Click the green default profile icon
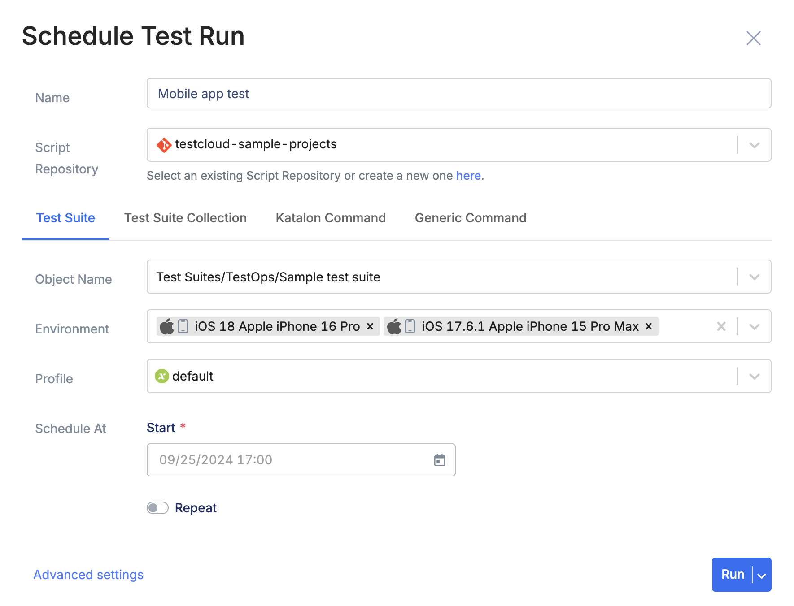This screenshot has width=794, height=606. point(161,376)
